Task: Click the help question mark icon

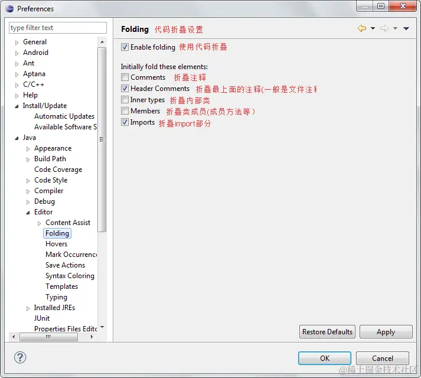Action: (x=20, y=357)
